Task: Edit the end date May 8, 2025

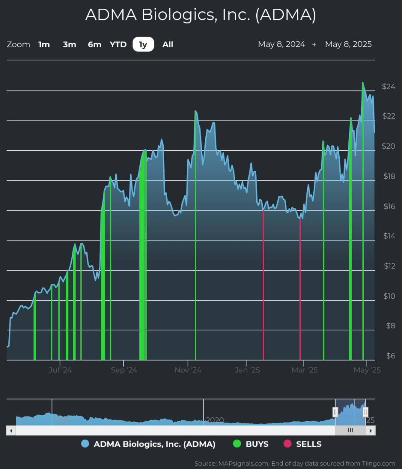Action: (348, 44)
